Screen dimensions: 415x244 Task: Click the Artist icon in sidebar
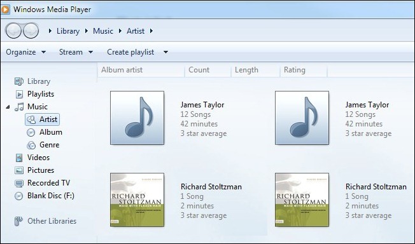[31, 119]
